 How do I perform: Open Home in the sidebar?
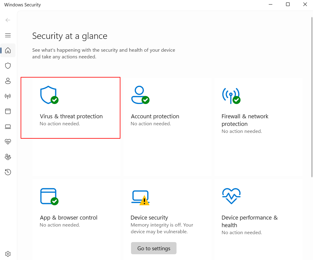[x=8, y=50]
